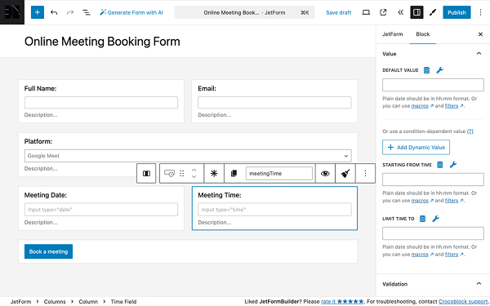Click the copy field name icon

[x=234, y=173]
